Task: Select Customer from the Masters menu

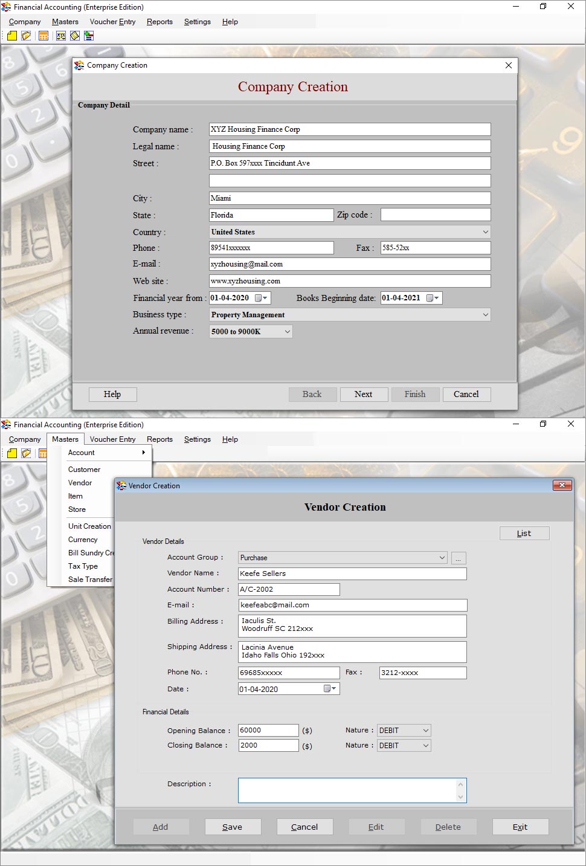Action: (84, 469)
